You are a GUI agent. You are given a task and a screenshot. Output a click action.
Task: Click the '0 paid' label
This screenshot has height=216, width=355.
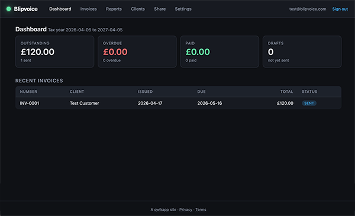[191, 60]
